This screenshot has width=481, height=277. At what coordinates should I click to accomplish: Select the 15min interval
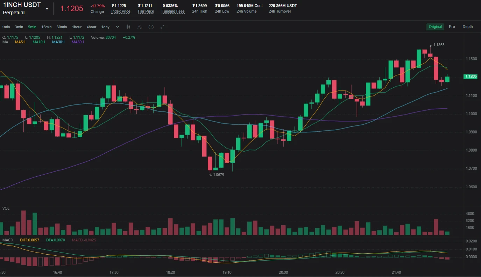(47, 27)
